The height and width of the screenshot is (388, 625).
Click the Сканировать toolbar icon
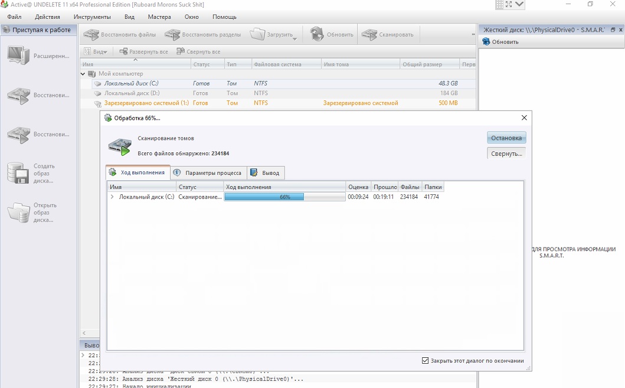point(369,35)
